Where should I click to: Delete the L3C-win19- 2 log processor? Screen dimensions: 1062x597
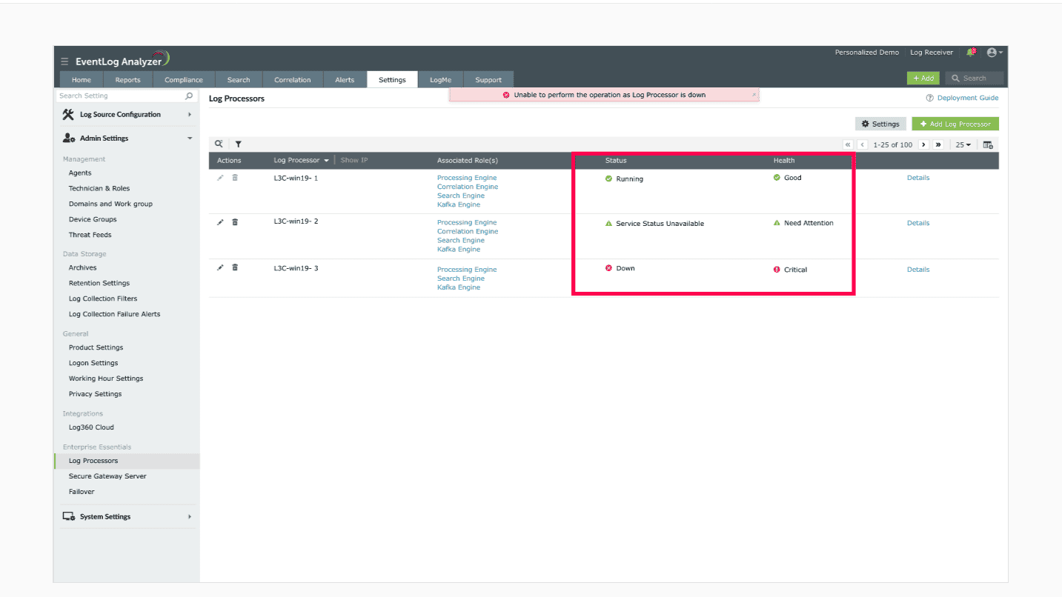coord(235,222)
